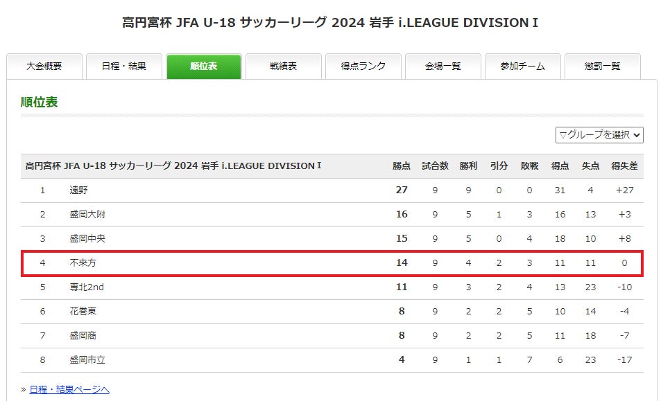
Task: Show the 懲罰一覧 tab
Action: point(603,66)
